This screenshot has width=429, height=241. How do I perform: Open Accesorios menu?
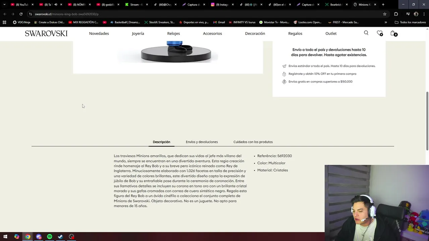[212, 33]
